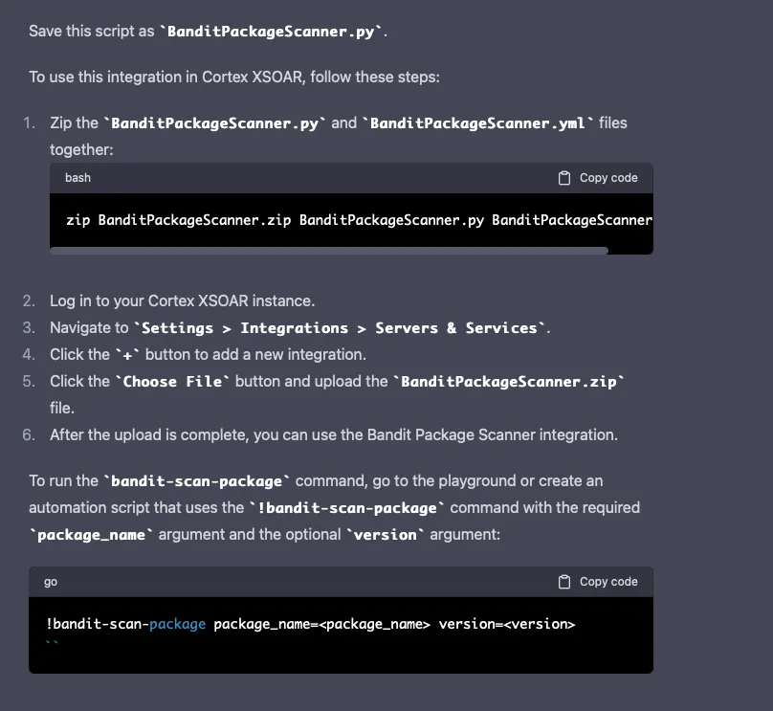Image resolution: width=773 pixels, height=711 pixels.
Task: Click bold `bandit-scan-package` in the paragraph
Action: coord(196,481)
